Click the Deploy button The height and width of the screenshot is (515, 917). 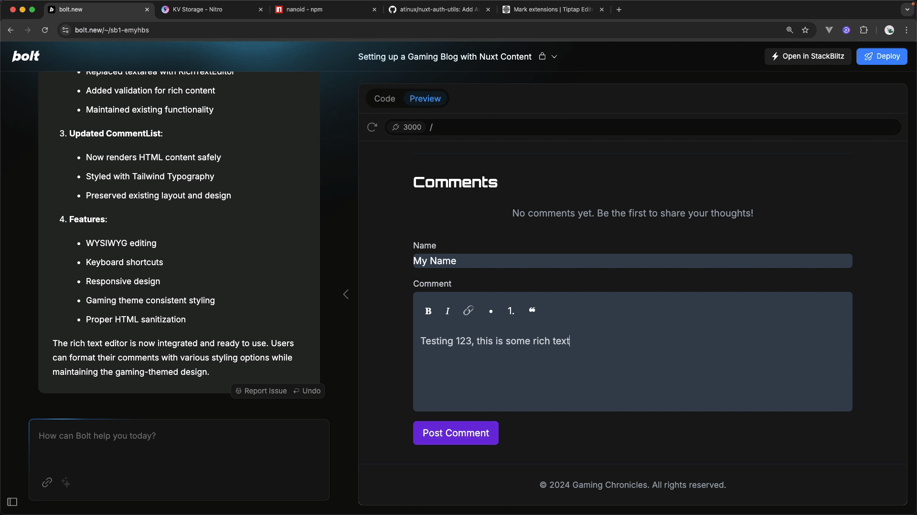pos(881,56)
